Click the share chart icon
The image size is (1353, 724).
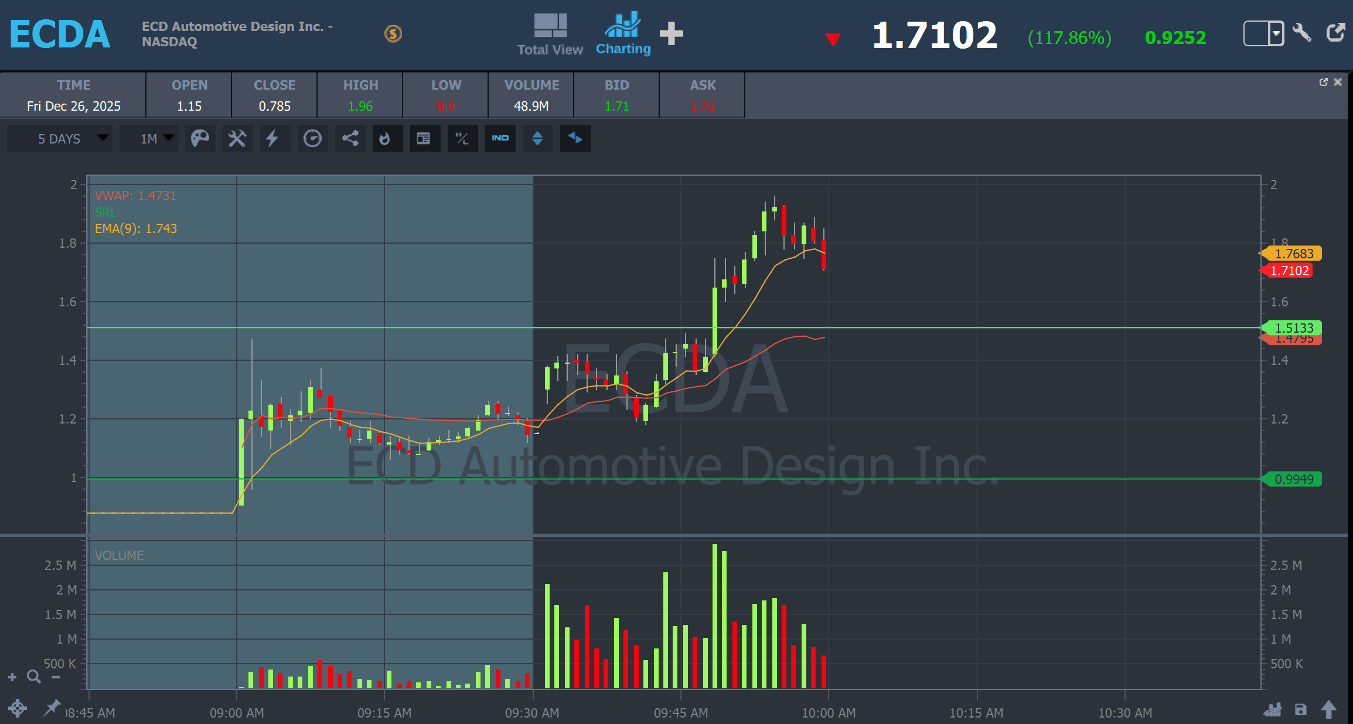click(x=350, y=139)
